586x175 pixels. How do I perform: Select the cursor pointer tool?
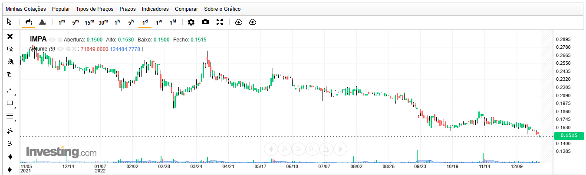pos(10,22)
